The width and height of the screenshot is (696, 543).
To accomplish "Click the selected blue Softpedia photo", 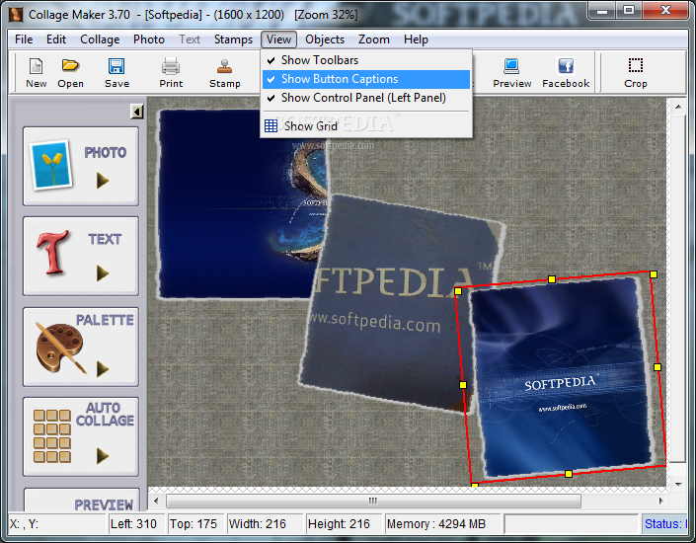I will 560,377.
